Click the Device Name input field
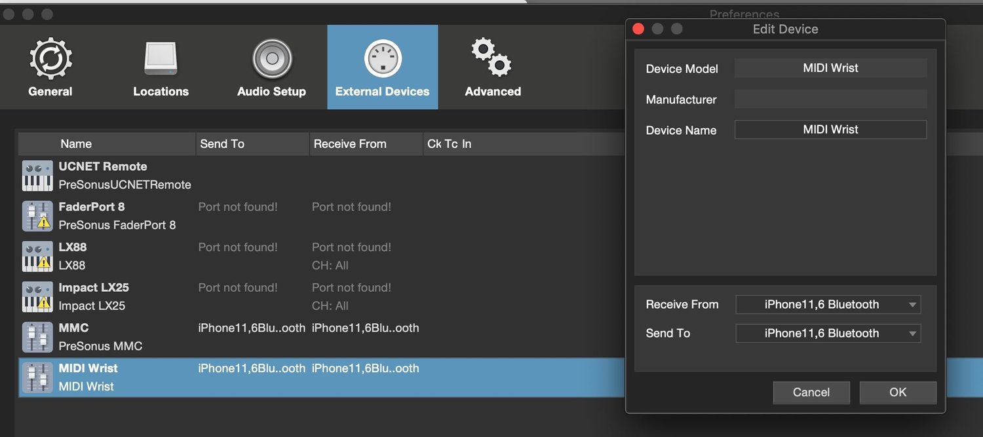 830,130
